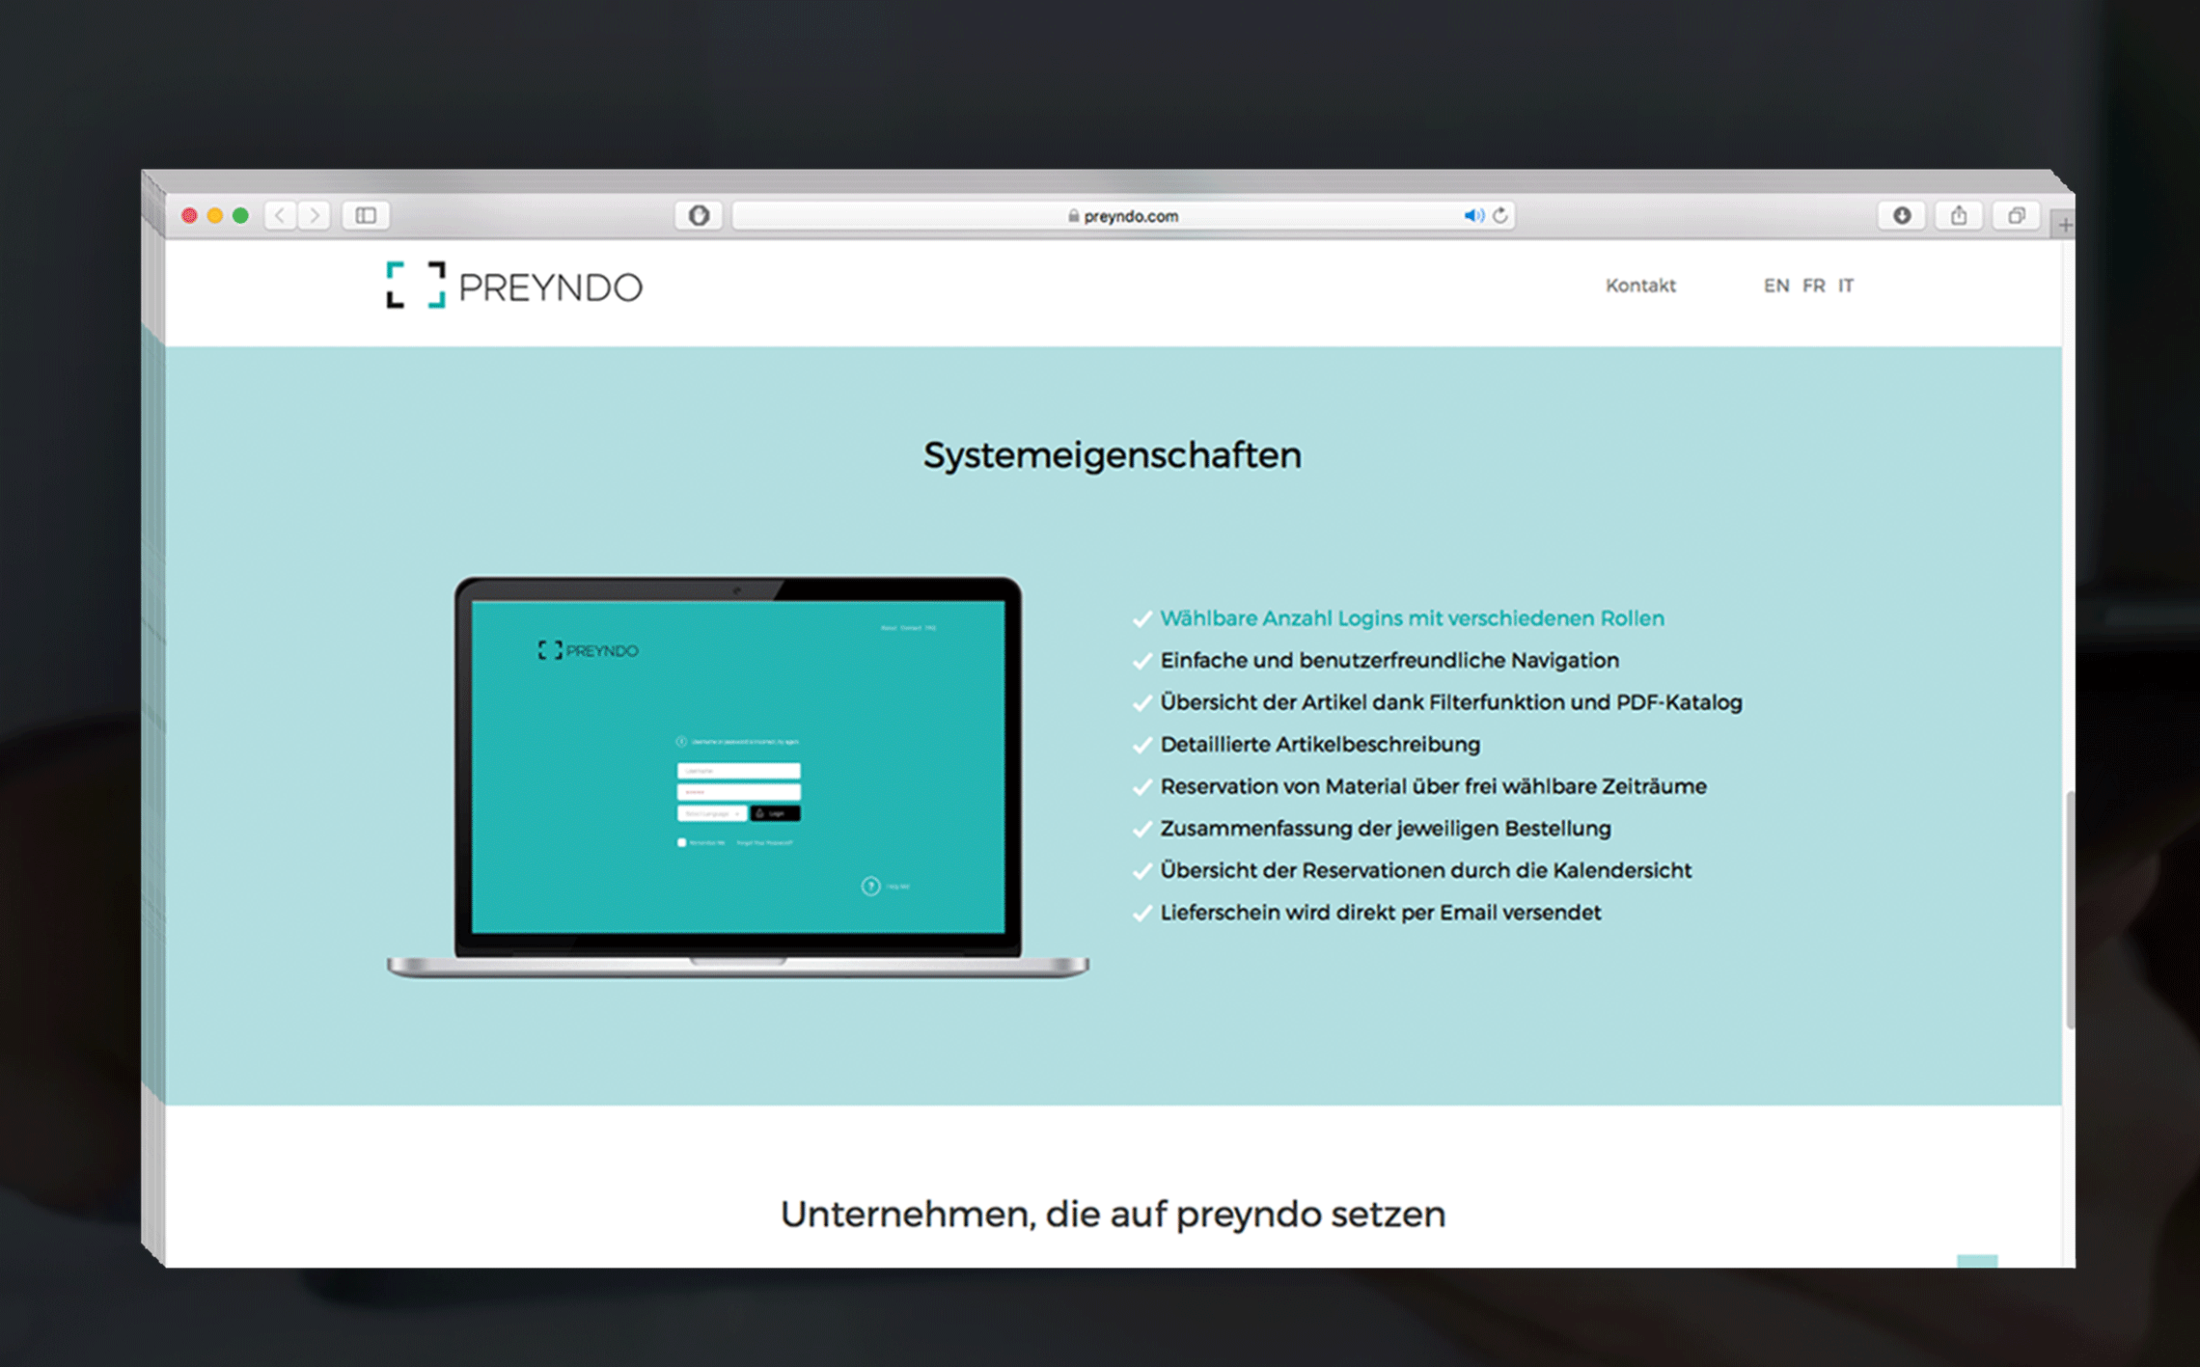Reload the page with the refresh icon
Screen dimensions: 2200x1367
(1500, 216)
